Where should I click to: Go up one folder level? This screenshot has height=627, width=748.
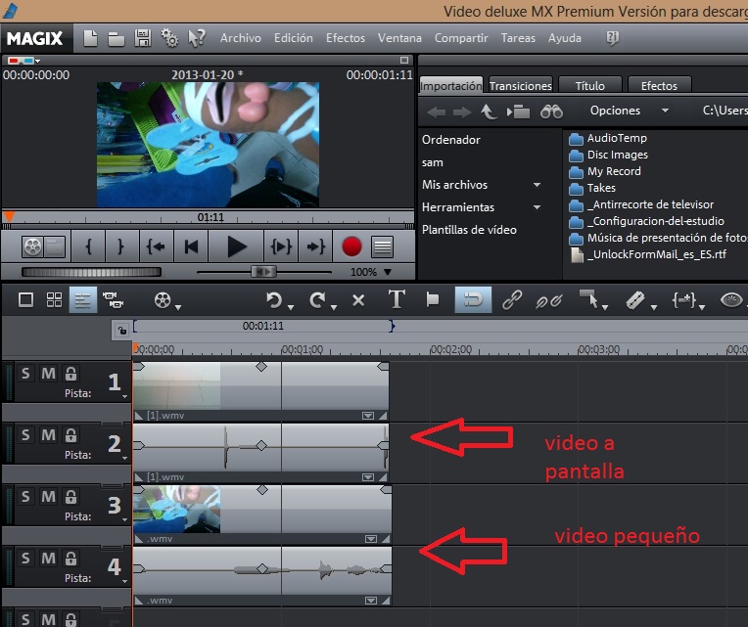pyautogui.click(x=489, y=112)
